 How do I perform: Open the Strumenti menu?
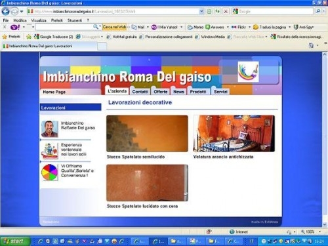point(75,20)
